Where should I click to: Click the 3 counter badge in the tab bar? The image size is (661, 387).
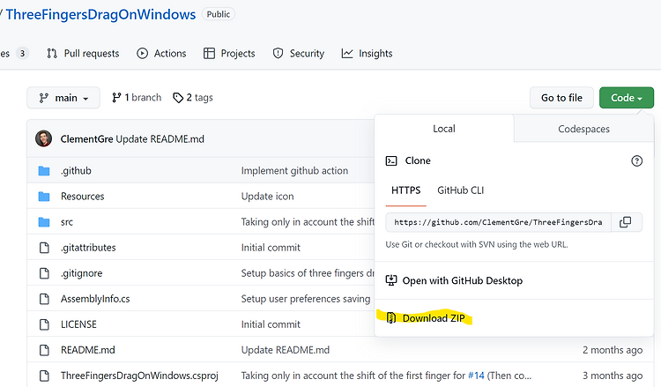click(x=22, y=54)
